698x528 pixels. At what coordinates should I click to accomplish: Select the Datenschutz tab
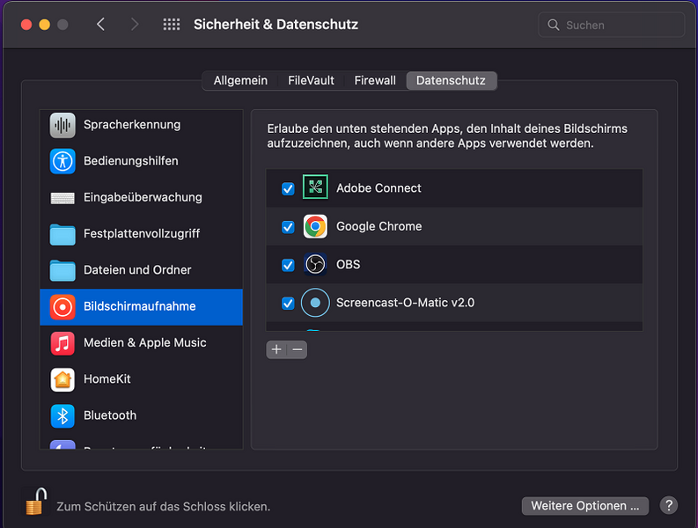pyautogui.click(x=451, y=81)
